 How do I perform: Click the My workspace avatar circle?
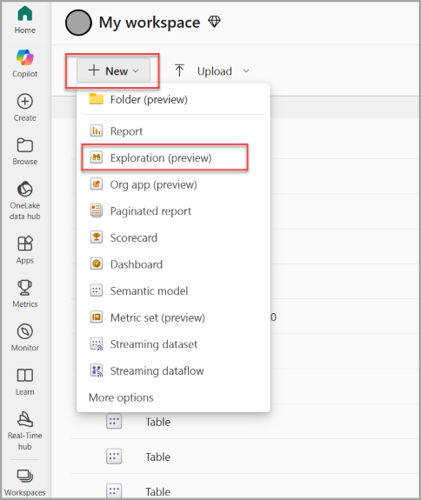[x=78, y=23]
